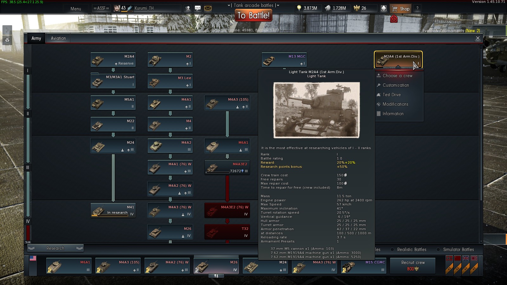
Task: Close the research tree window
Action: click(x=478, y=38)
